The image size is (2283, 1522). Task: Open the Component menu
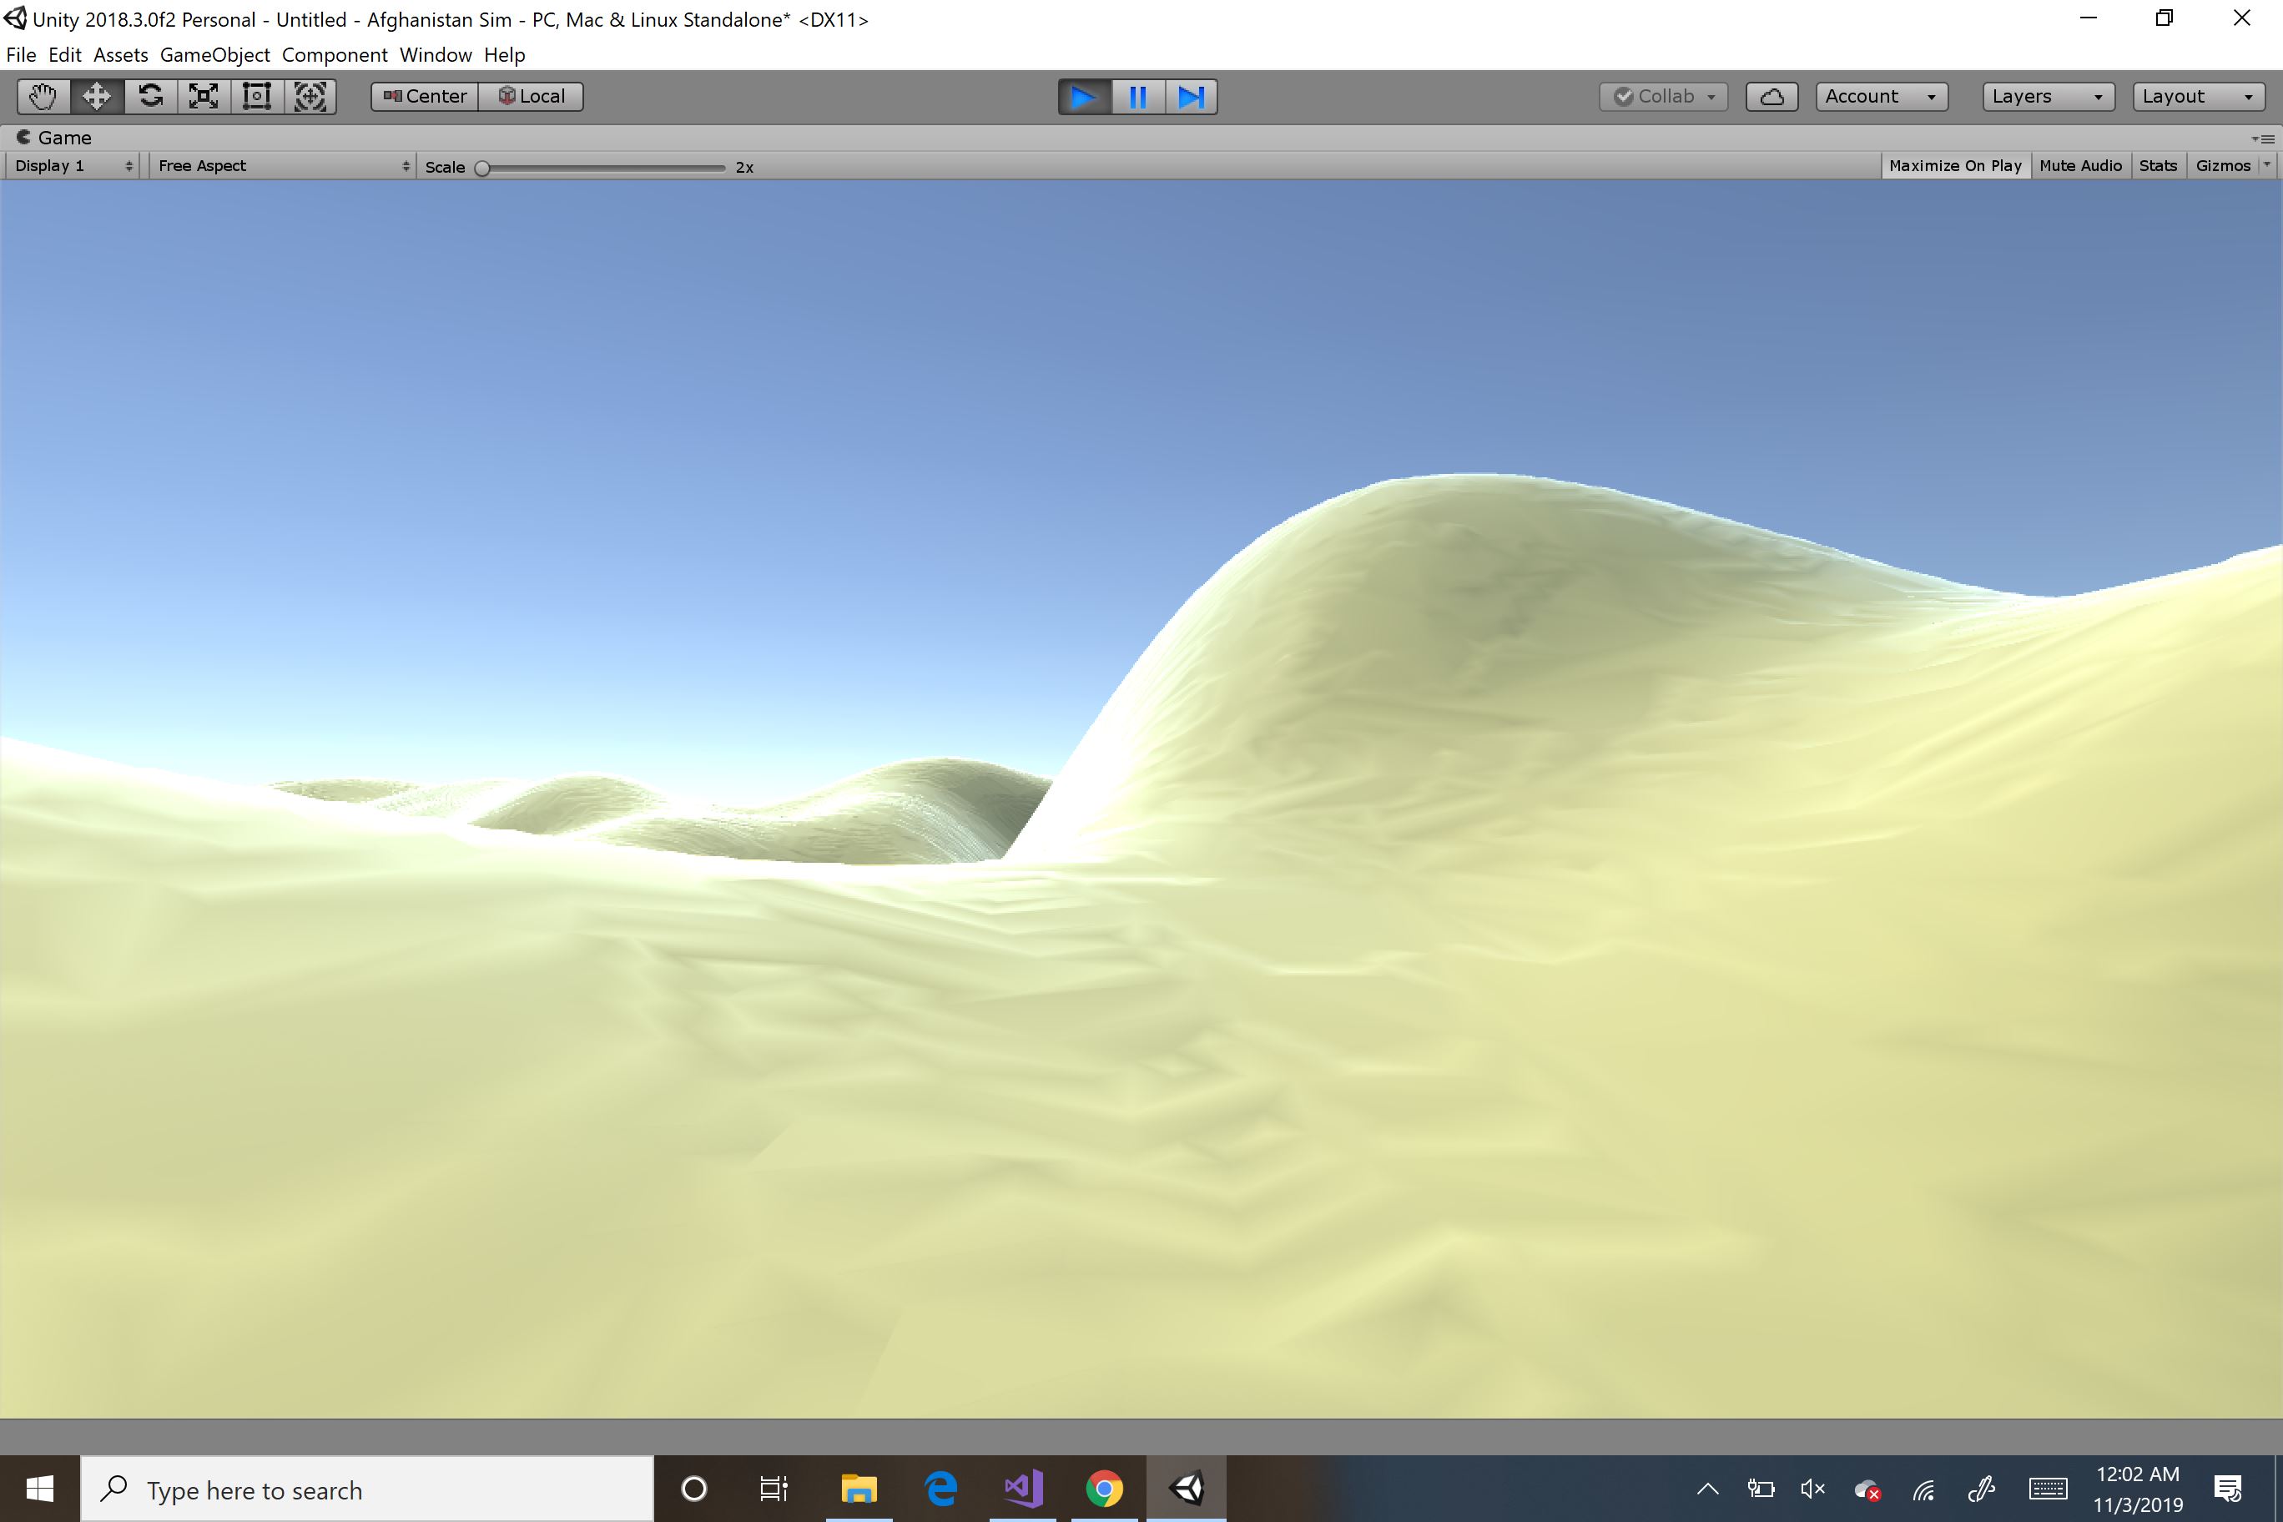[334, 55]
